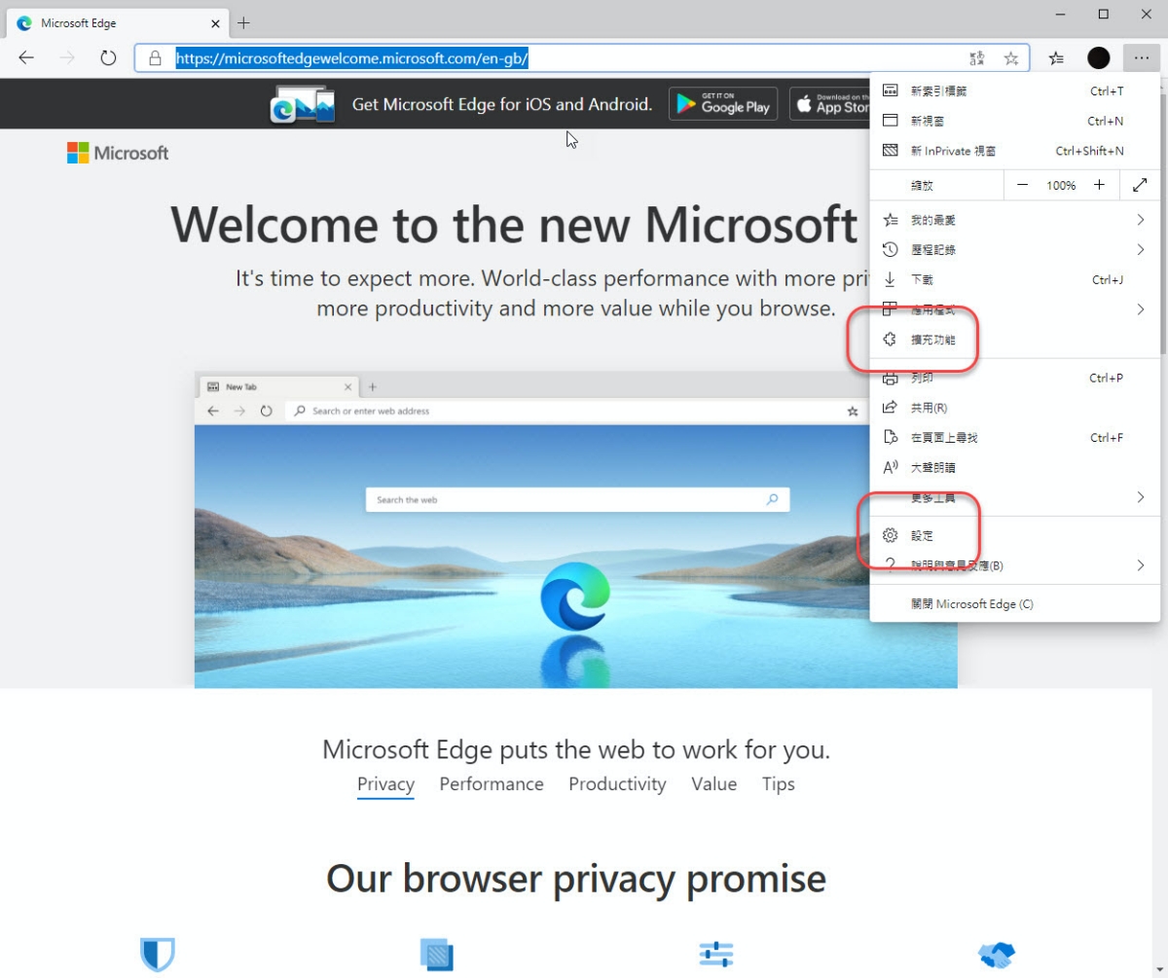The height and width of the screenshot is (978, 1168).
Task: Click the Google Play download button
Action: click(722, 103)
